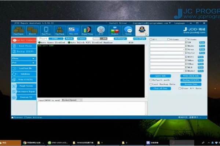Screen dimensions: 220x146
Task: Show hidden system tray icons
Action: [x=209, y=143]
